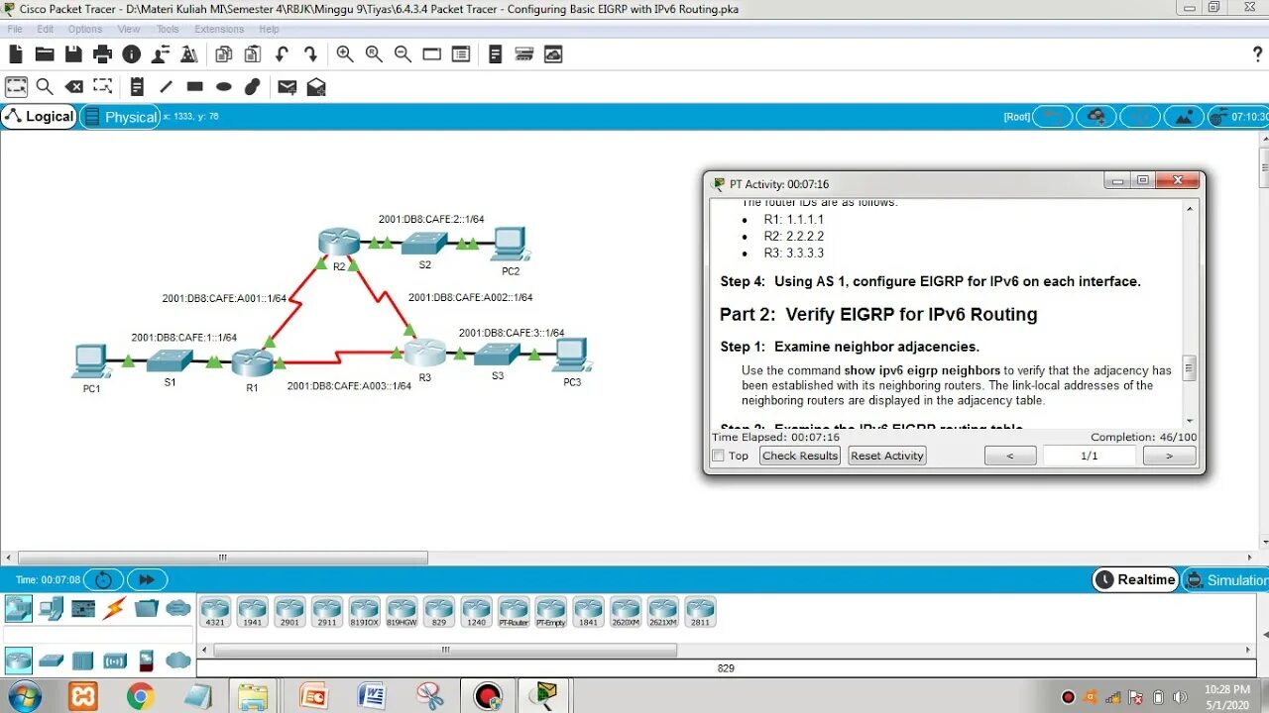Click PC1 in the topology

(91, 360)
